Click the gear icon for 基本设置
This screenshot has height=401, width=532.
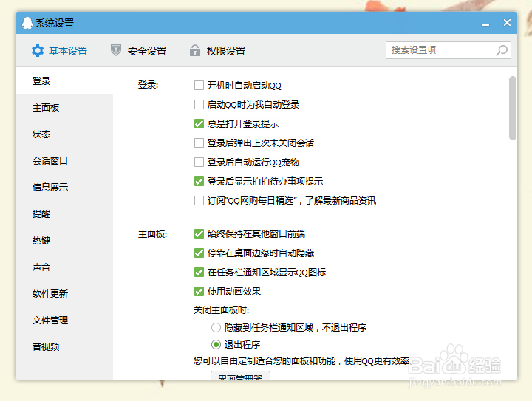38,50
